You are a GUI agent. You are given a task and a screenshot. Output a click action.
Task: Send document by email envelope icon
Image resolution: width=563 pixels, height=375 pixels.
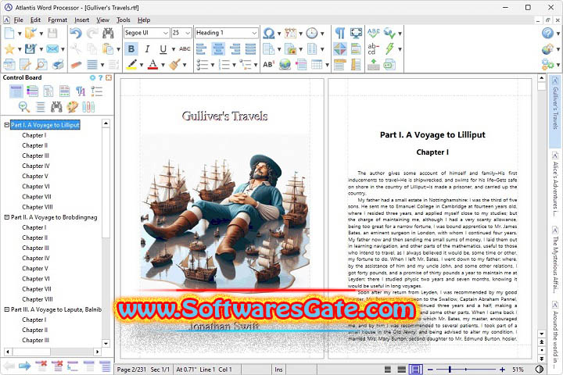tap(52, 48)
